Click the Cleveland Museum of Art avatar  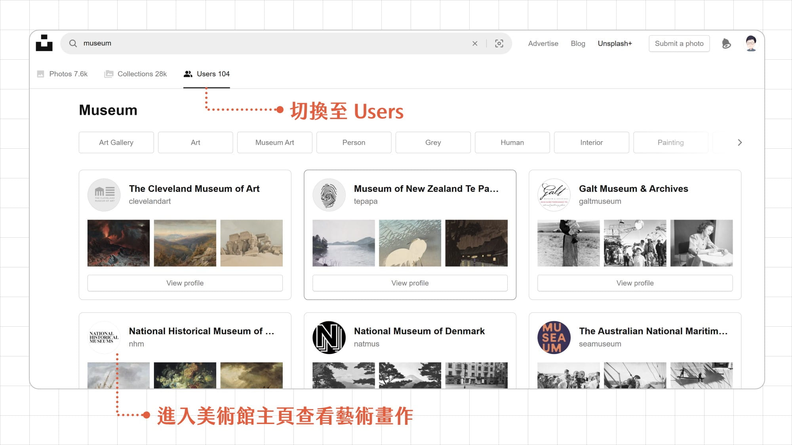tap(104, 195)
